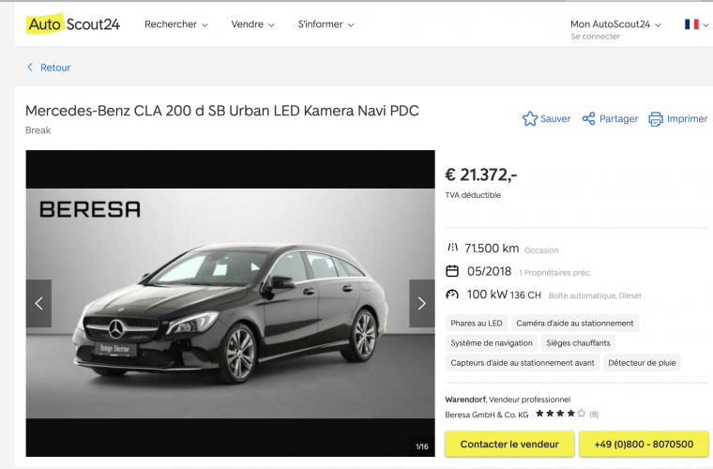Click the Warendorf seller location
Image resolution: width=713 pixels, height=469 pixels.
coord(465,400)
